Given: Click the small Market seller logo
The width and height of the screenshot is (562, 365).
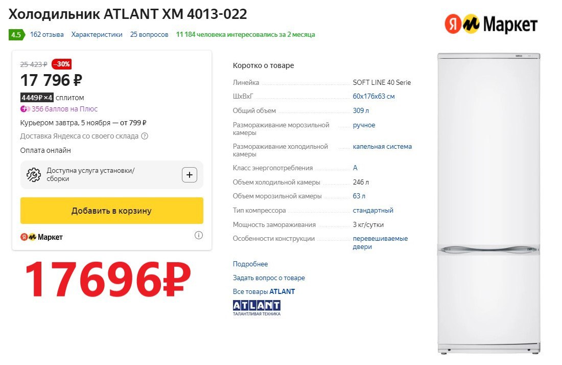Looking at the screenshot, I should click(x=41, y=237).
